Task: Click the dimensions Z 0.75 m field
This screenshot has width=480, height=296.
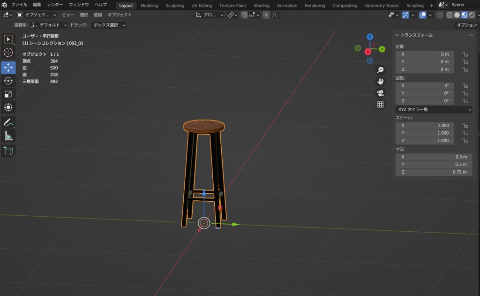Action: pyautogui.click(x=434, y=172)
